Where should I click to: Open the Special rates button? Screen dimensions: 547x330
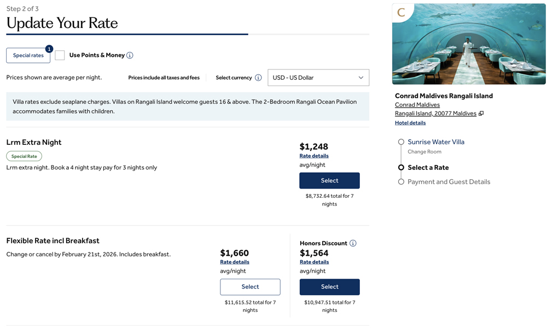pyautogui.click(x=28, y=55)
